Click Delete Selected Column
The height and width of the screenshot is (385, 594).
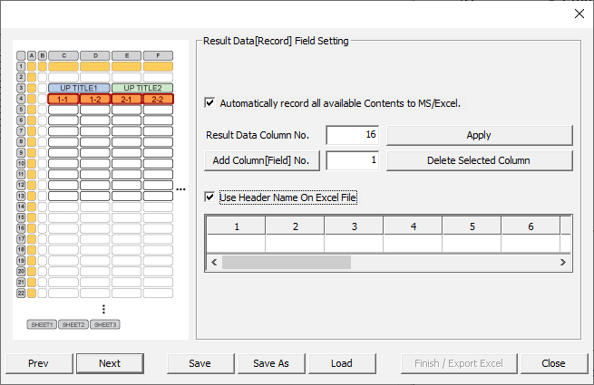click(479, 160)
